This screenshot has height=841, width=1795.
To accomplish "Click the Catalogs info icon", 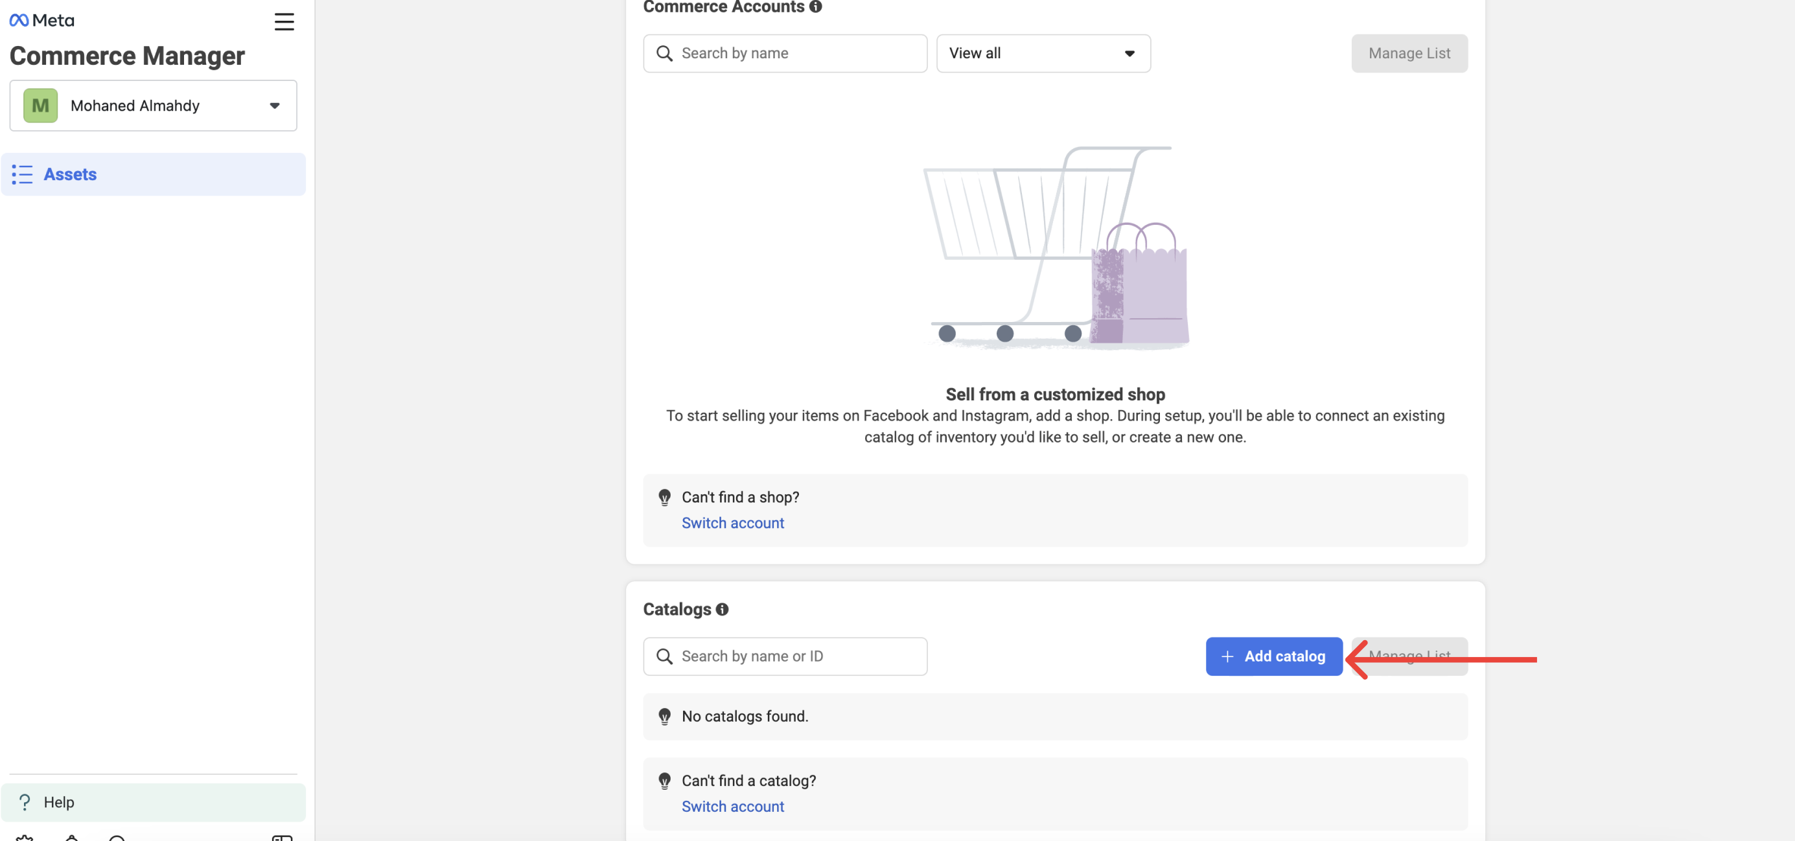I will [x=722, y=609].
